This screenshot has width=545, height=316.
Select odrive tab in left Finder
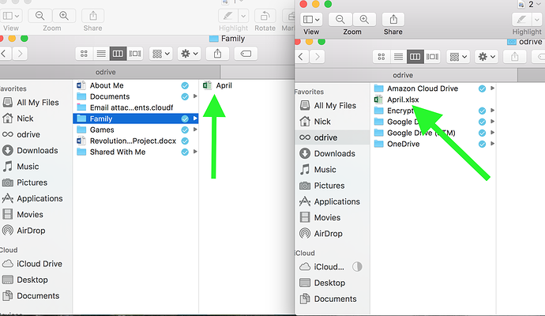click(106, 72)
